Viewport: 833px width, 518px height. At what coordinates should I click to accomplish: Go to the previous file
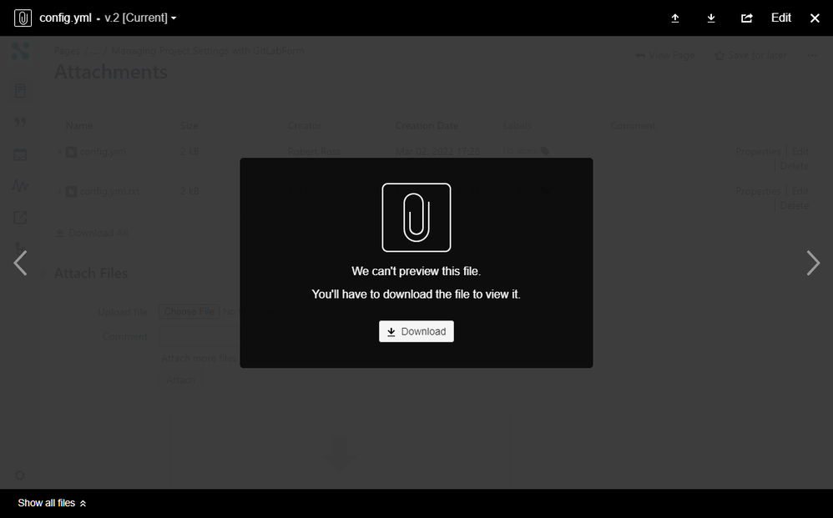point(20,263)
